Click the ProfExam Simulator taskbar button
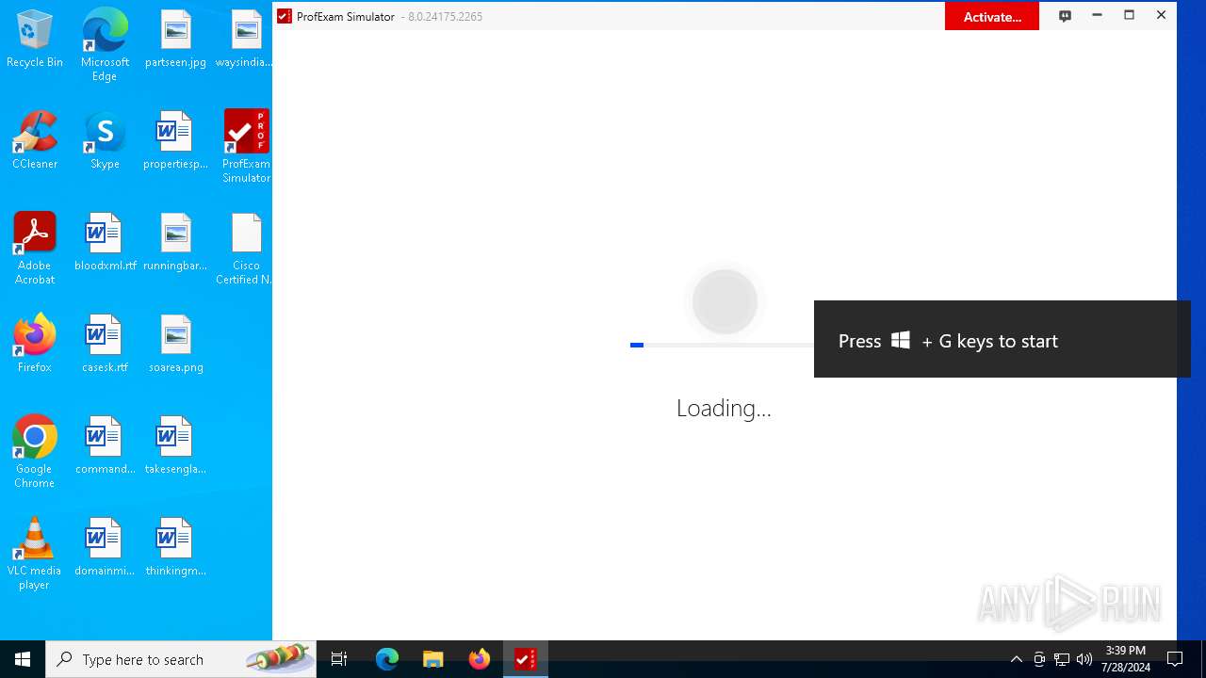This screenshot has height=678, width=1206. 525,659
